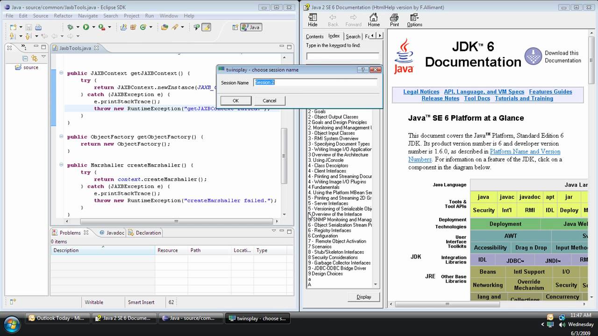Switch to Javadoc tab
Image resolution: width=598 pixels, height=336 pixels.
pyautogui.click(x=111, y=232)
